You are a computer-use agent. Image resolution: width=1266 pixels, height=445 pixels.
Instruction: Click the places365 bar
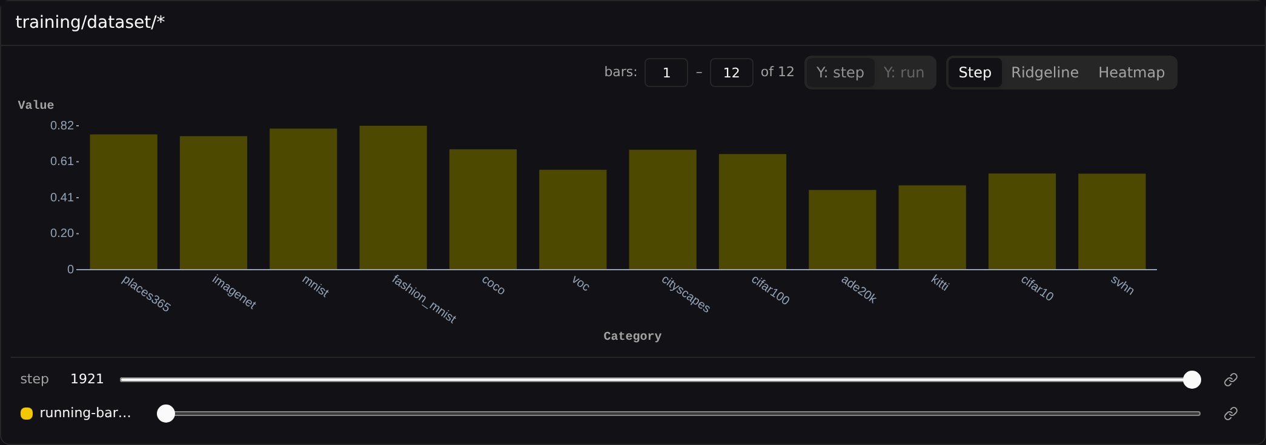point(124,202)
